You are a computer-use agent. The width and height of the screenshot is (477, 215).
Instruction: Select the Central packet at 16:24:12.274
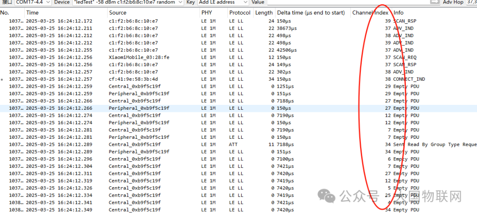(x=238, y=115)
